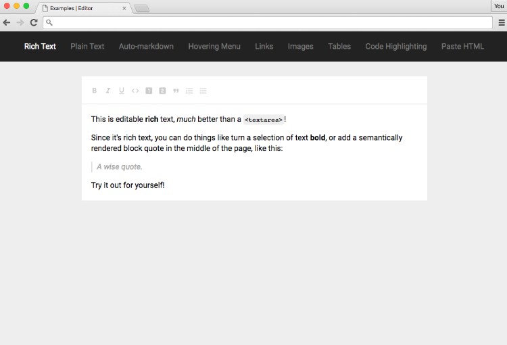Navigate to the Tables example
Viewport: 507px width, 345px height.
(339, 47)
